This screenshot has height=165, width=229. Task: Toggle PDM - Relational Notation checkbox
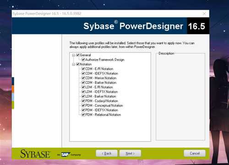(83, 115)
